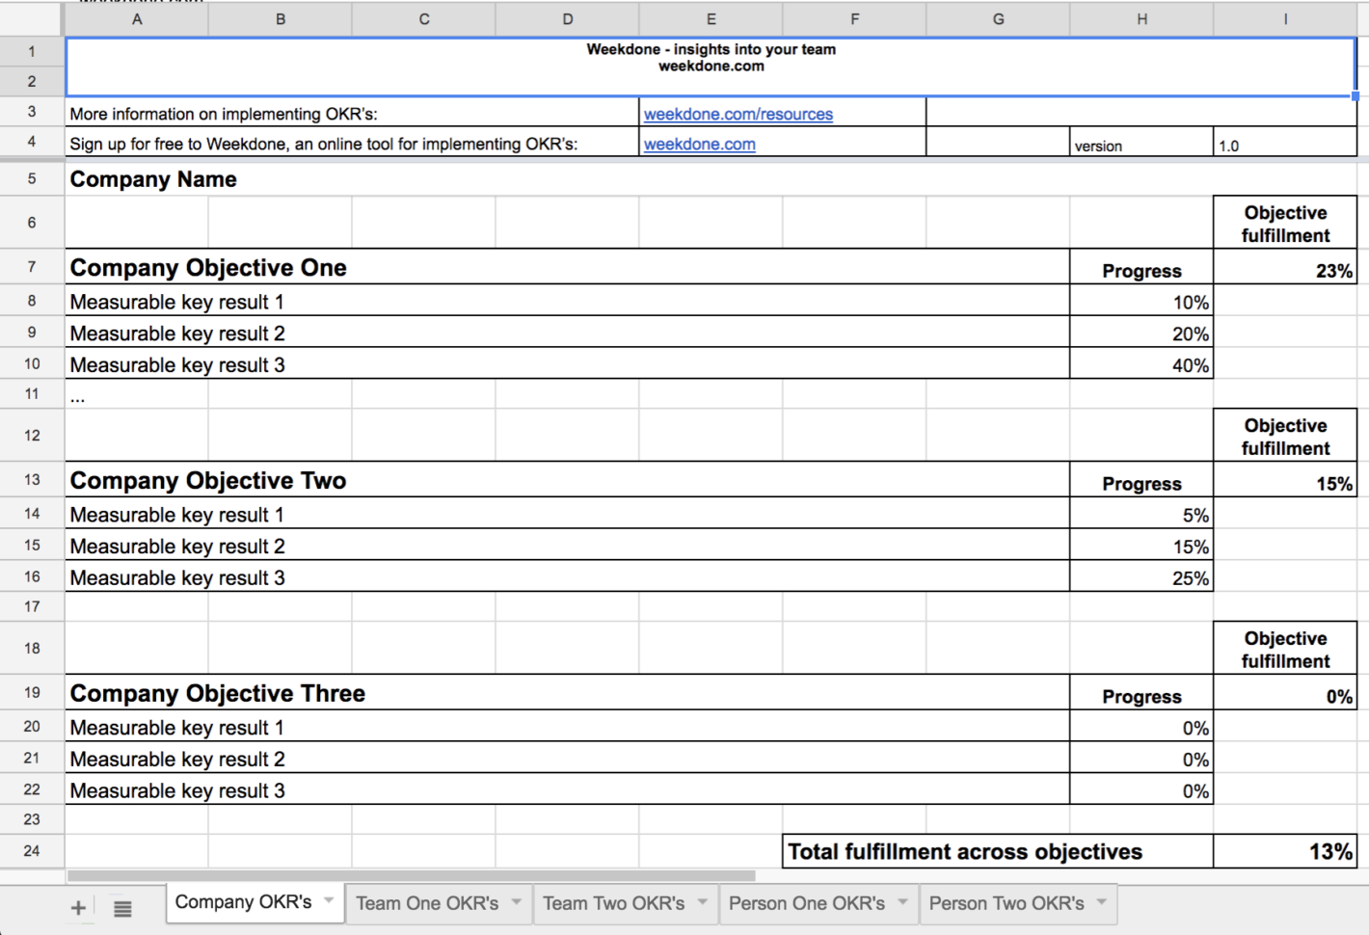Open the Company OKR's tab menu arrow
This screenshot has height=935, width=1369.
tap(328, 902)
